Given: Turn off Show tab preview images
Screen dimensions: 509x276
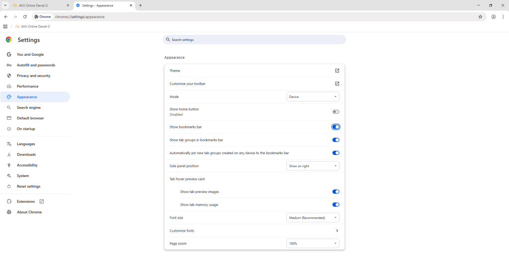Looking at the screenshot, I should [336, 191].
